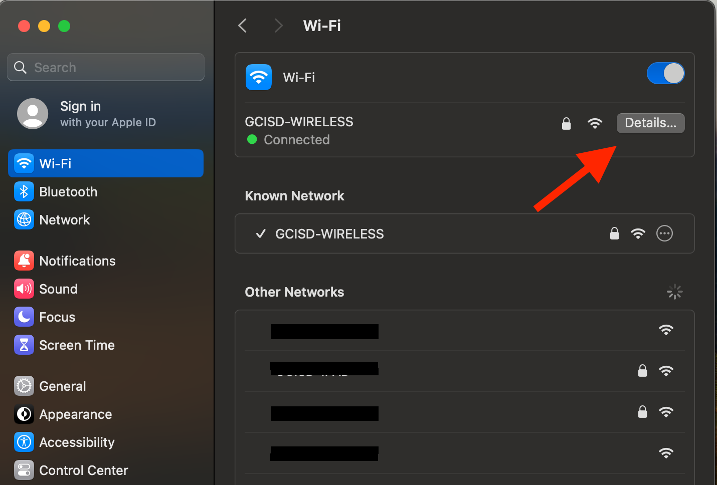Click the lock icon in Known Network row

614,233
